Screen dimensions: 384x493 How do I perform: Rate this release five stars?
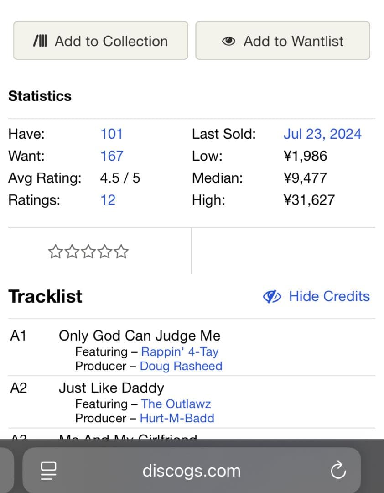tap(121, 252)
